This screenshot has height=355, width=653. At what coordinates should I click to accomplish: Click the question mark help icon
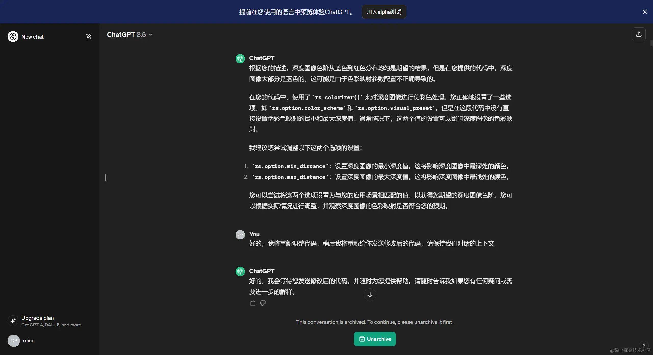(644, 346)
